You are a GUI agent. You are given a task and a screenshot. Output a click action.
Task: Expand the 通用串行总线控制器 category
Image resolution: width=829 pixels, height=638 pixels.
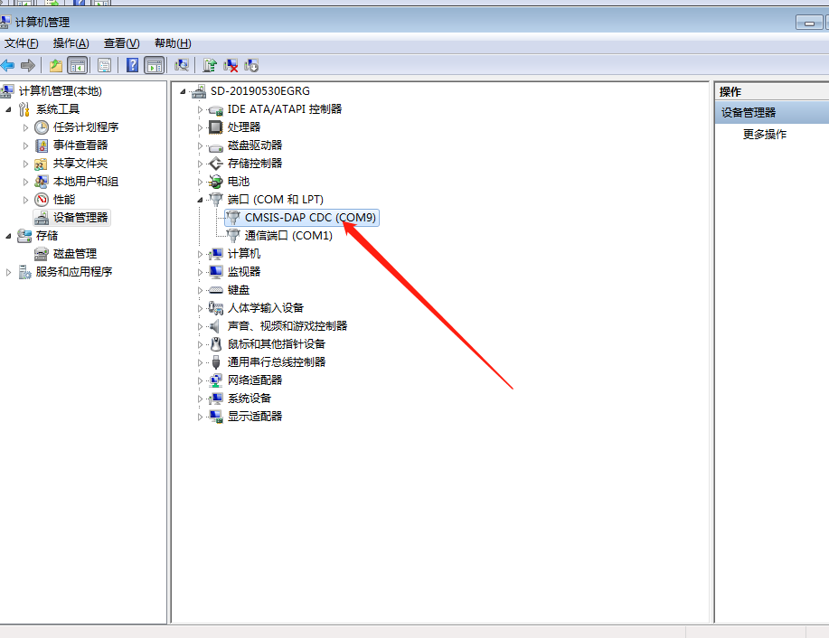pos(201,362)
